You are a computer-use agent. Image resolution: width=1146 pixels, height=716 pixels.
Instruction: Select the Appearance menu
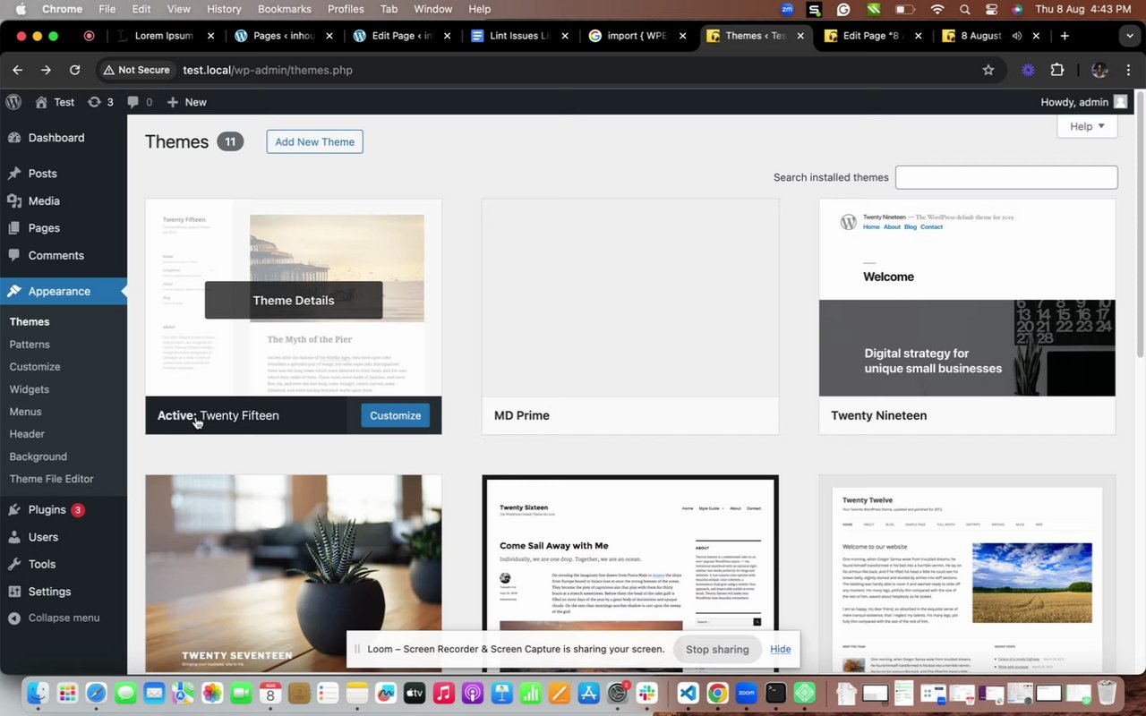64,291
